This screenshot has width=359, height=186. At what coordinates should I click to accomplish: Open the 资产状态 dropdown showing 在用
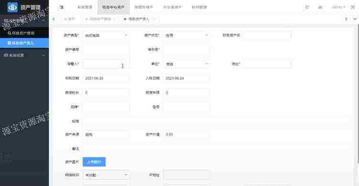187,35
